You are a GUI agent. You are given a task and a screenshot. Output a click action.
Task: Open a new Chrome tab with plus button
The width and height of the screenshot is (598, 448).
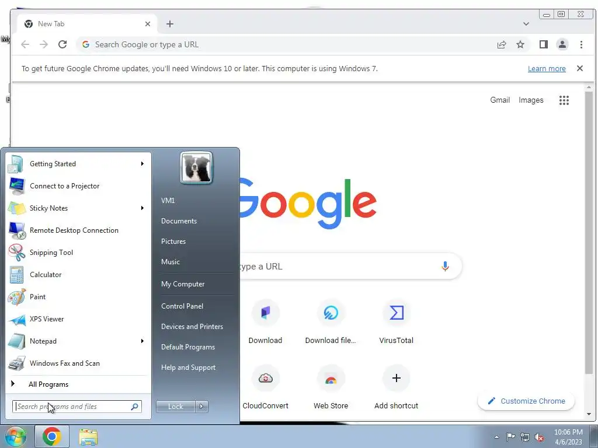170,24
